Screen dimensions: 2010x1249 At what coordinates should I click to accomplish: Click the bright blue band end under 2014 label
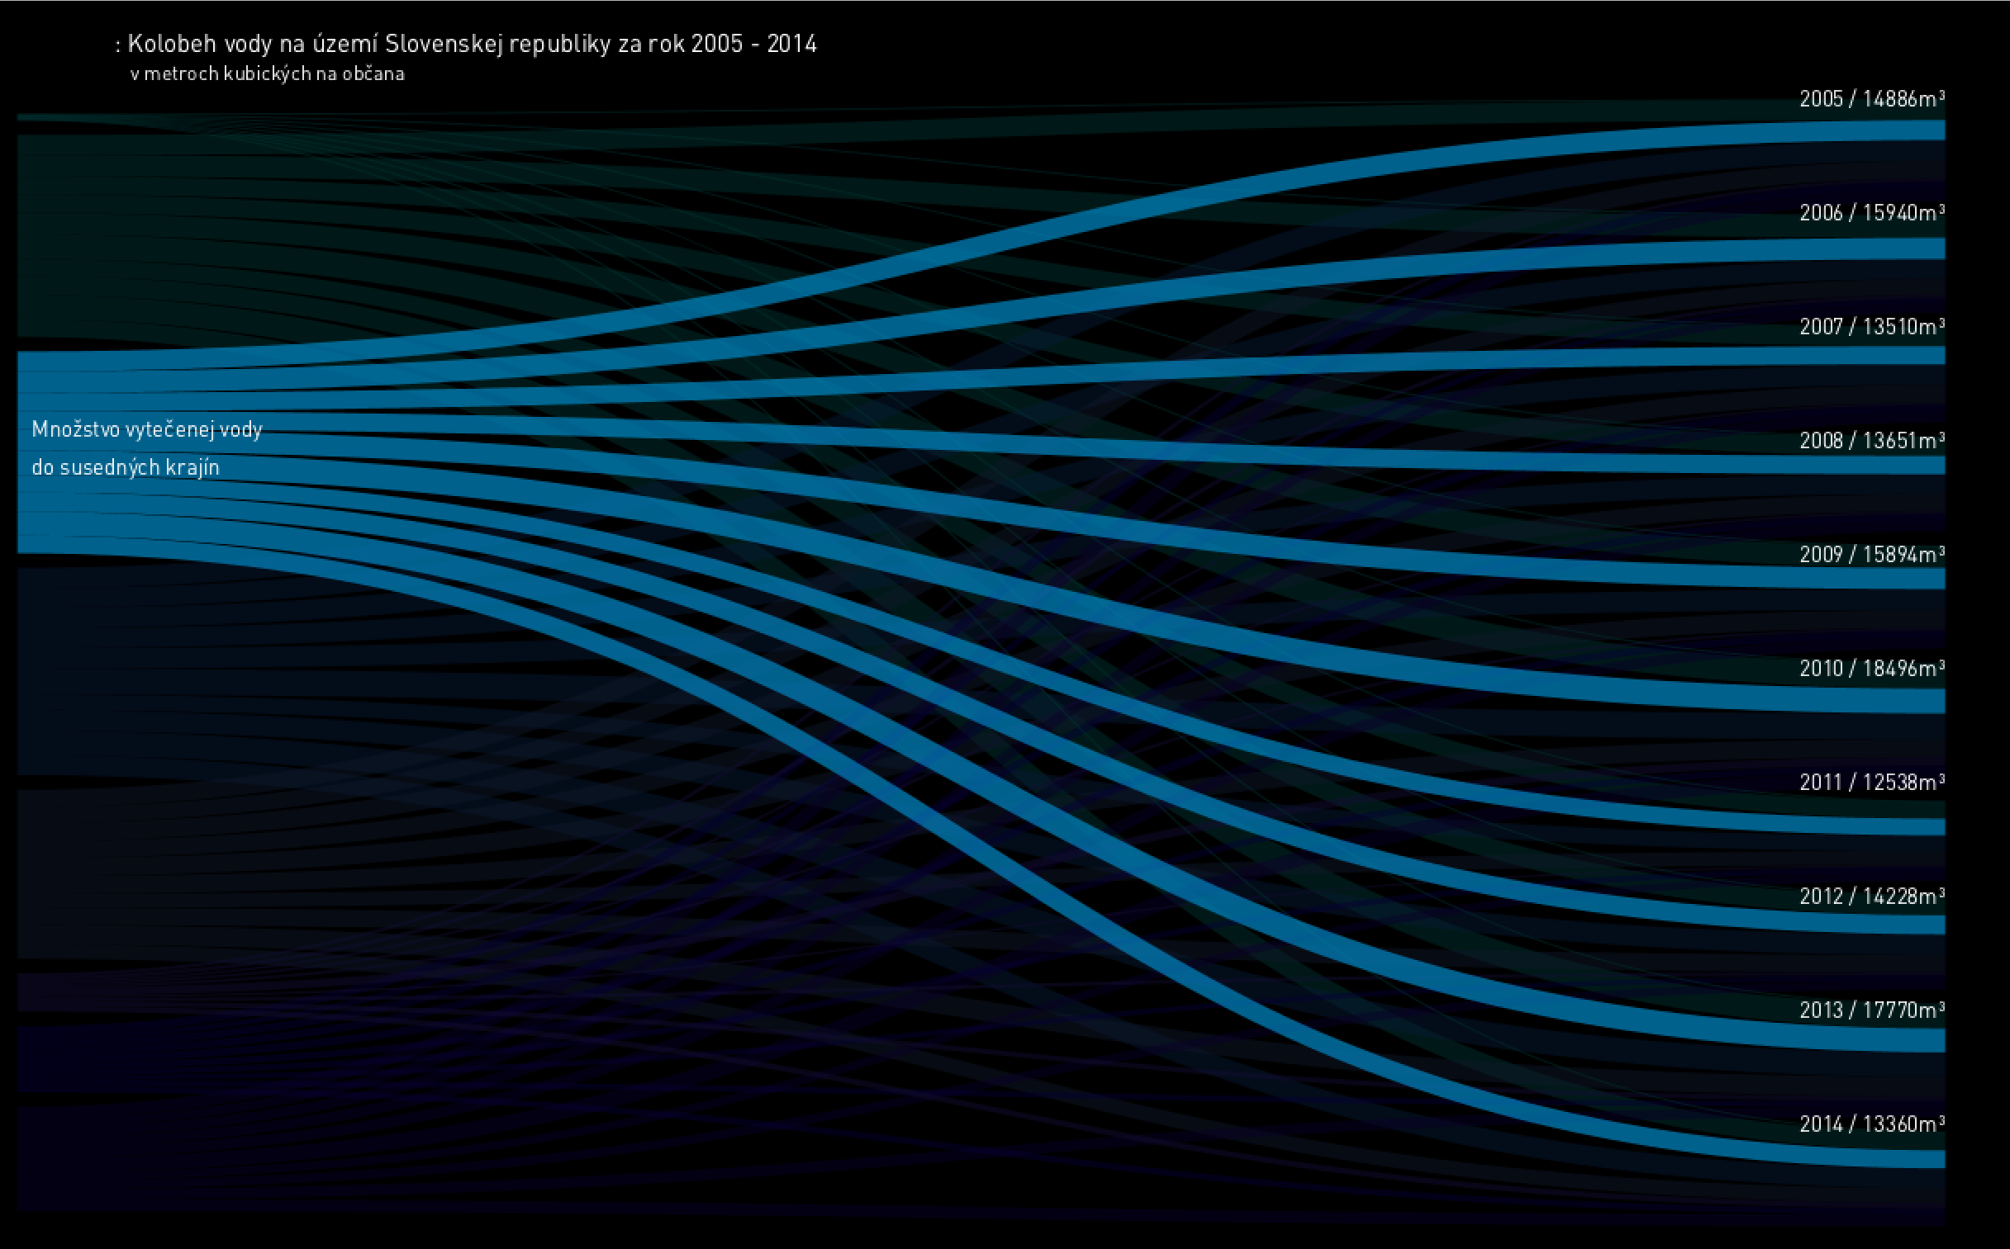click(x=1926, y=1158)
